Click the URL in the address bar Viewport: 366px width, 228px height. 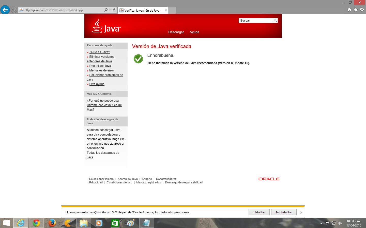tap(54, 10)
